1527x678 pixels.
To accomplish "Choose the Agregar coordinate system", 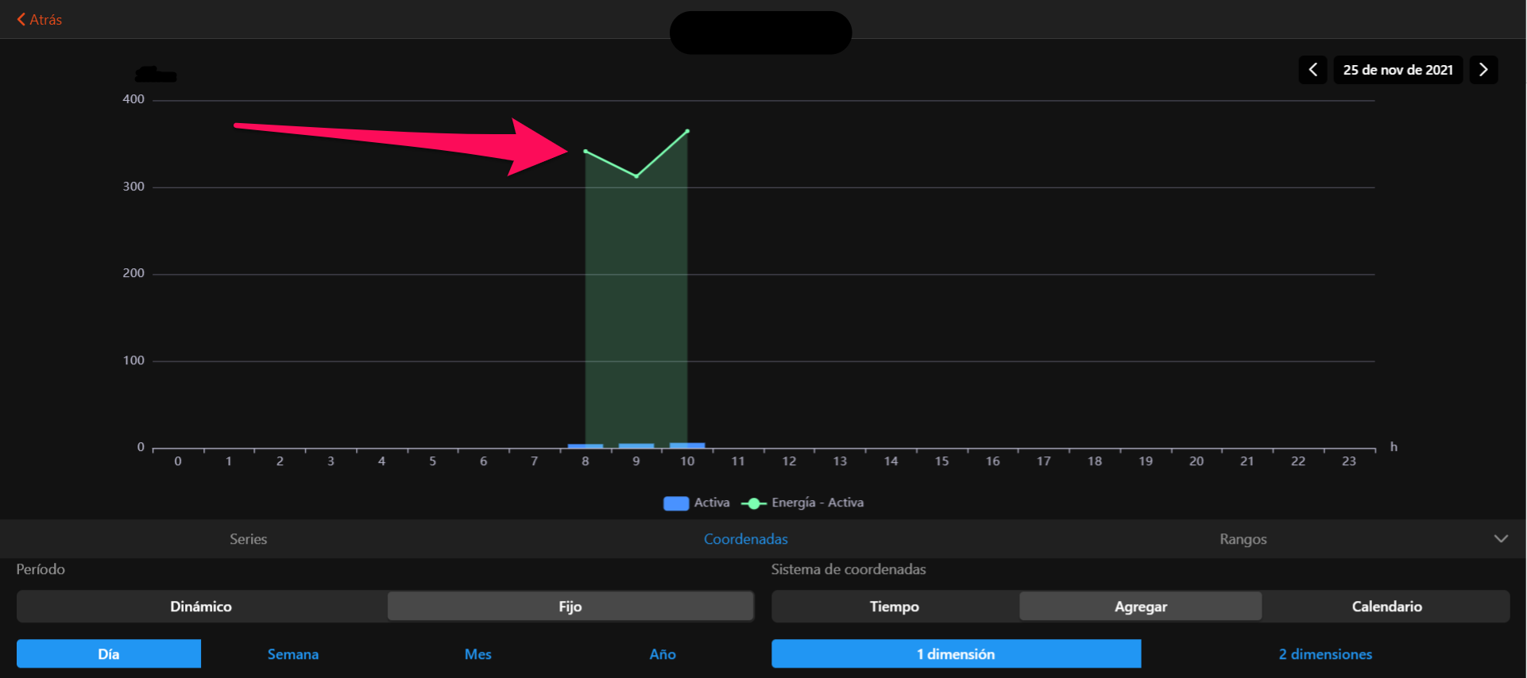I will point(1140,607).
